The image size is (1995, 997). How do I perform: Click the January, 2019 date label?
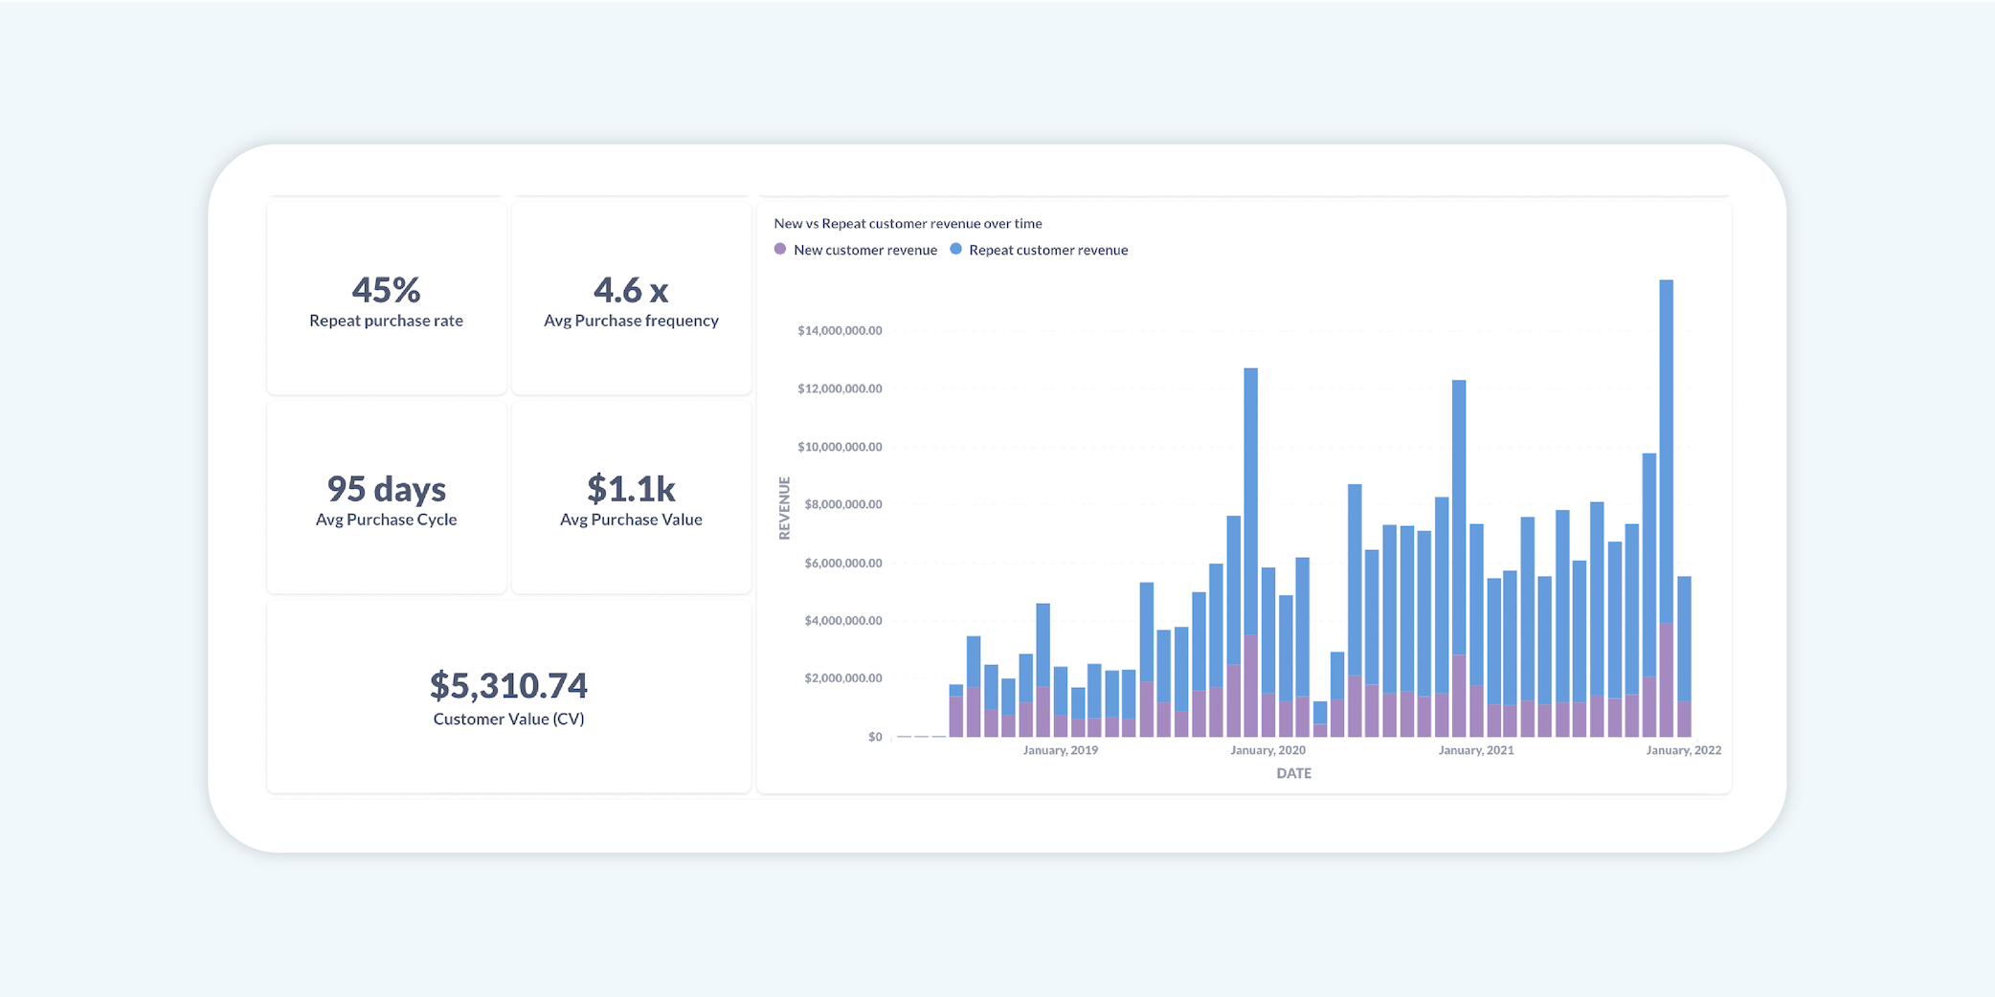point(1061,750)
